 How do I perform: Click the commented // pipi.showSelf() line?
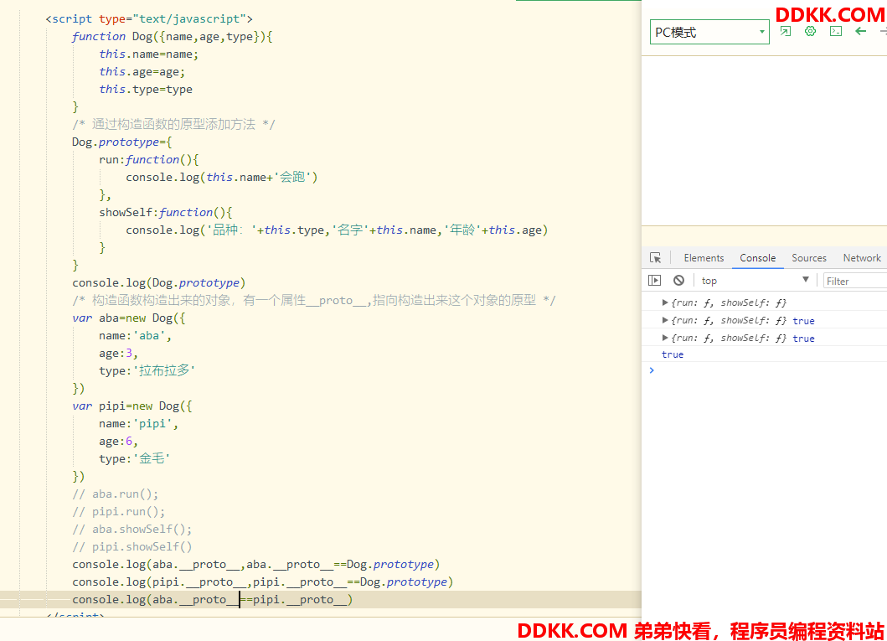(132, 546)
